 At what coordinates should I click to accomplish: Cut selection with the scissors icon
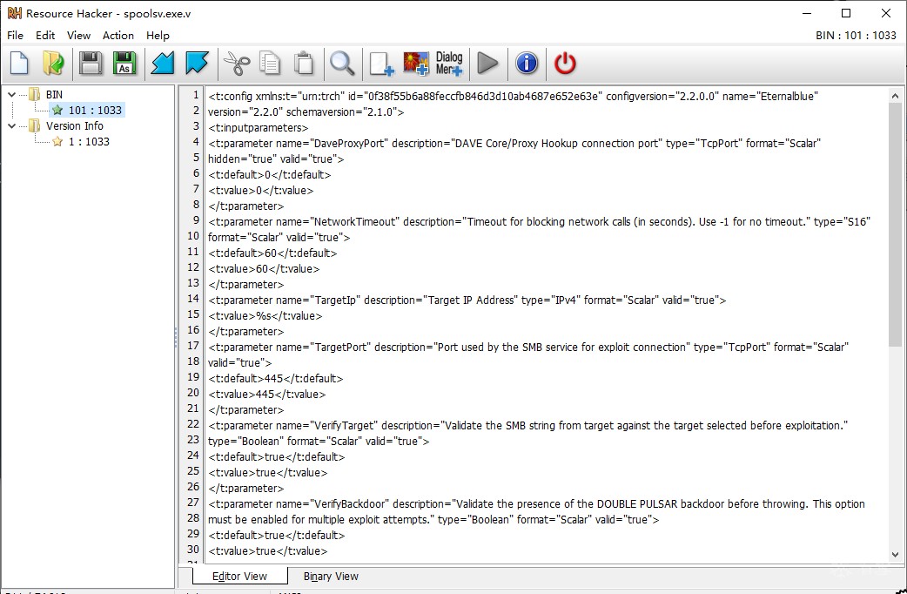(x=236, y=63)
